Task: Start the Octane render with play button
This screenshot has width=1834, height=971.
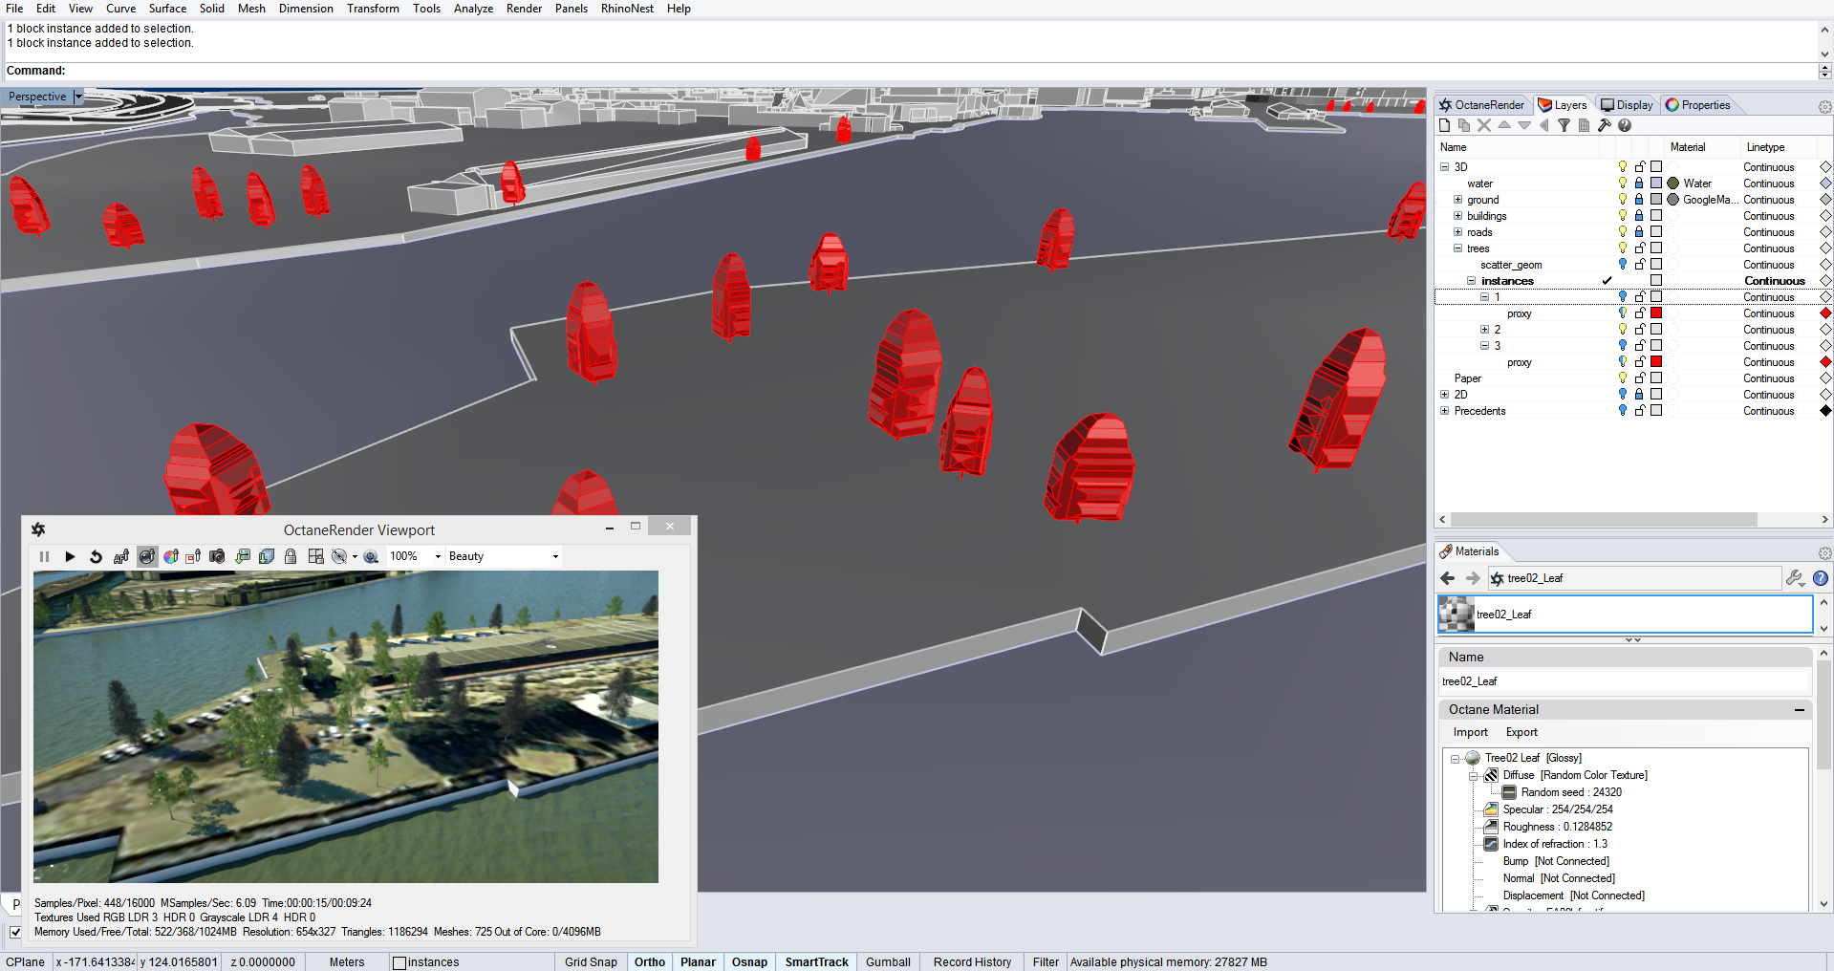Action: pos(70,556)
